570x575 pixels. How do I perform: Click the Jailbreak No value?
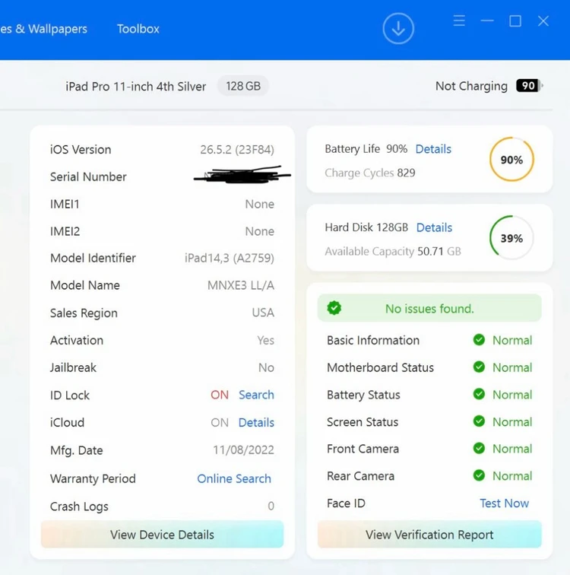(x=266, y=367)
